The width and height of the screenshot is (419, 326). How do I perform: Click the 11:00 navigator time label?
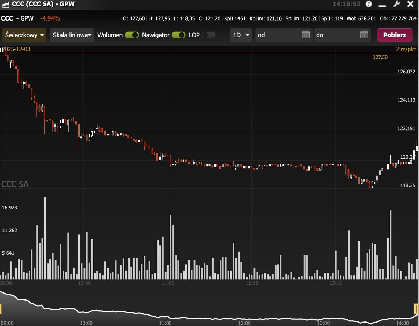pyautogui.click(x=165, y=323)
